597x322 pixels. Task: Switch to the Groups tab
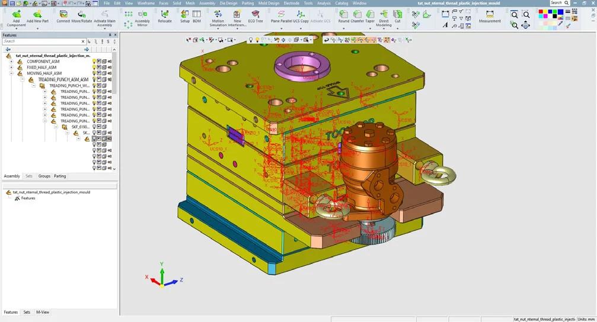(x=44, y=176)
